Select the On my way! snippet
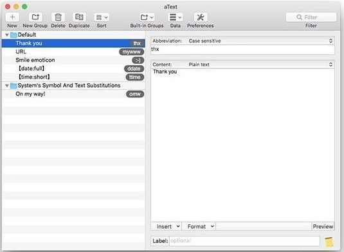The height and width of the screenshot is (252, 344). [x=73, y=94]
